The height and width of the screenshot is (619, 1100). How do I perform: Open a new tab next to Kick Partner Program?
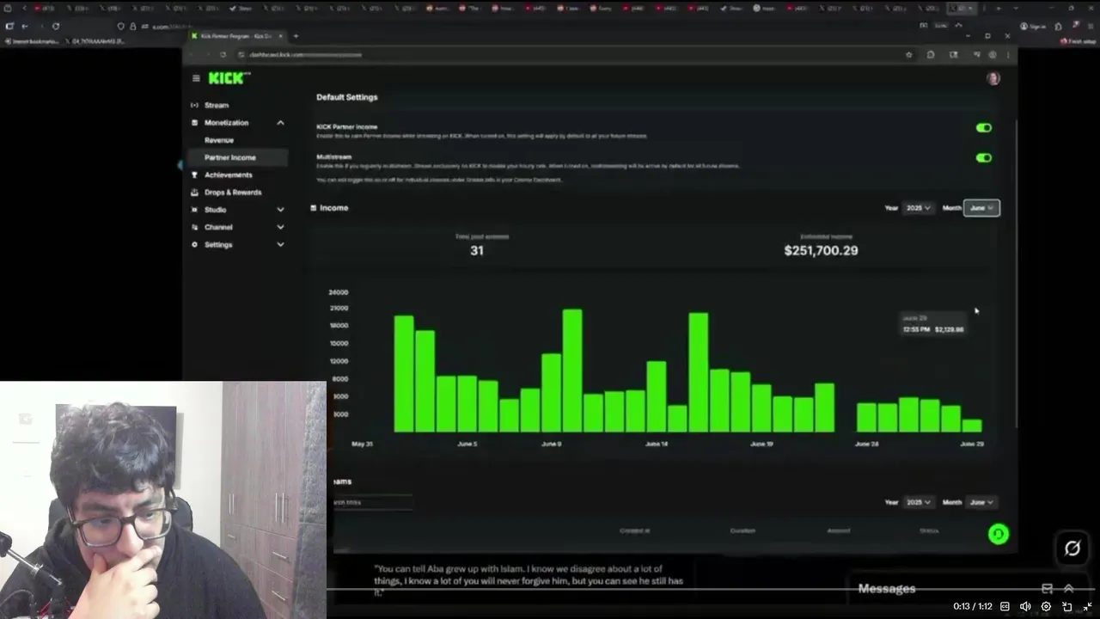tap(296, 36)
